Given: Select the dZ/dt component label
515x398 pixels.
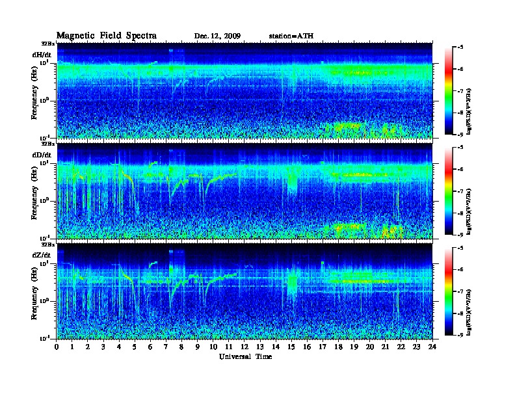Looking at the screenshot, I should 42,255.
